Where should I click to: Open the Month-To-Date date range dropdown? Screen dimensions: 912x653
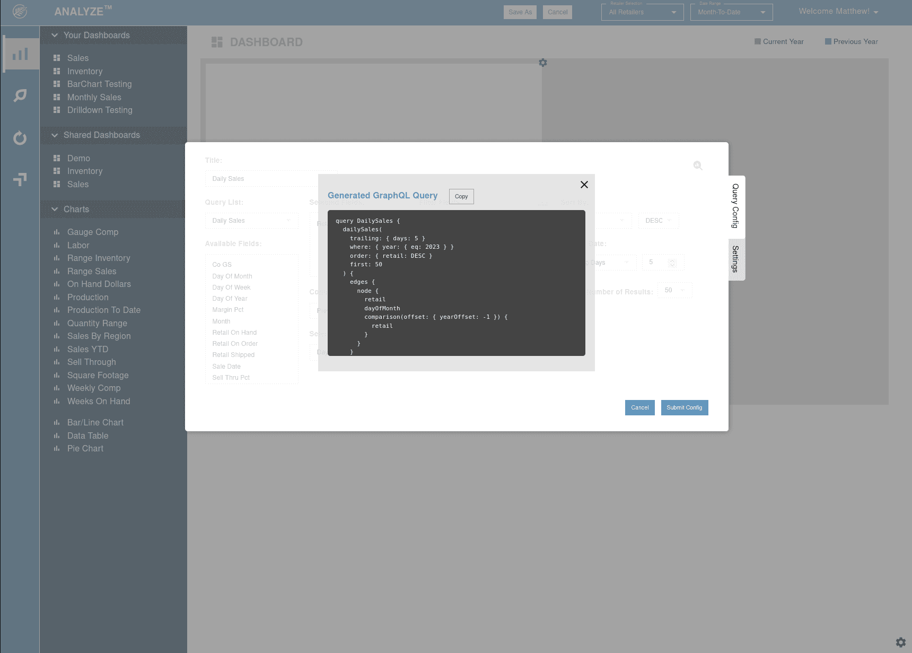tap(731, 12)
